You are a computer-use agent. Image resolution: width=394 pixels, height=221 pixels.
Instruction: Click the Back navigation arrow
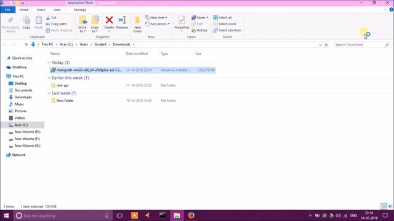point(5,45)
